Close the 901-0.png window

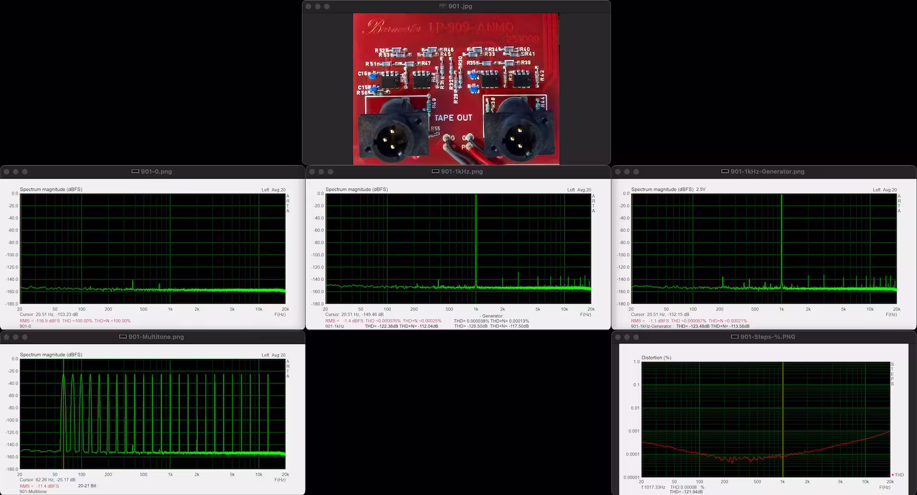click(7, 172)
